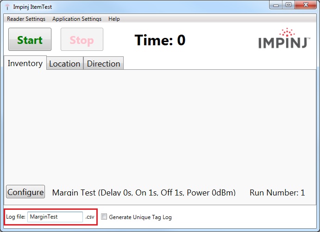Click the green Start button
The image size is (320, 232).
pos(30,39)
